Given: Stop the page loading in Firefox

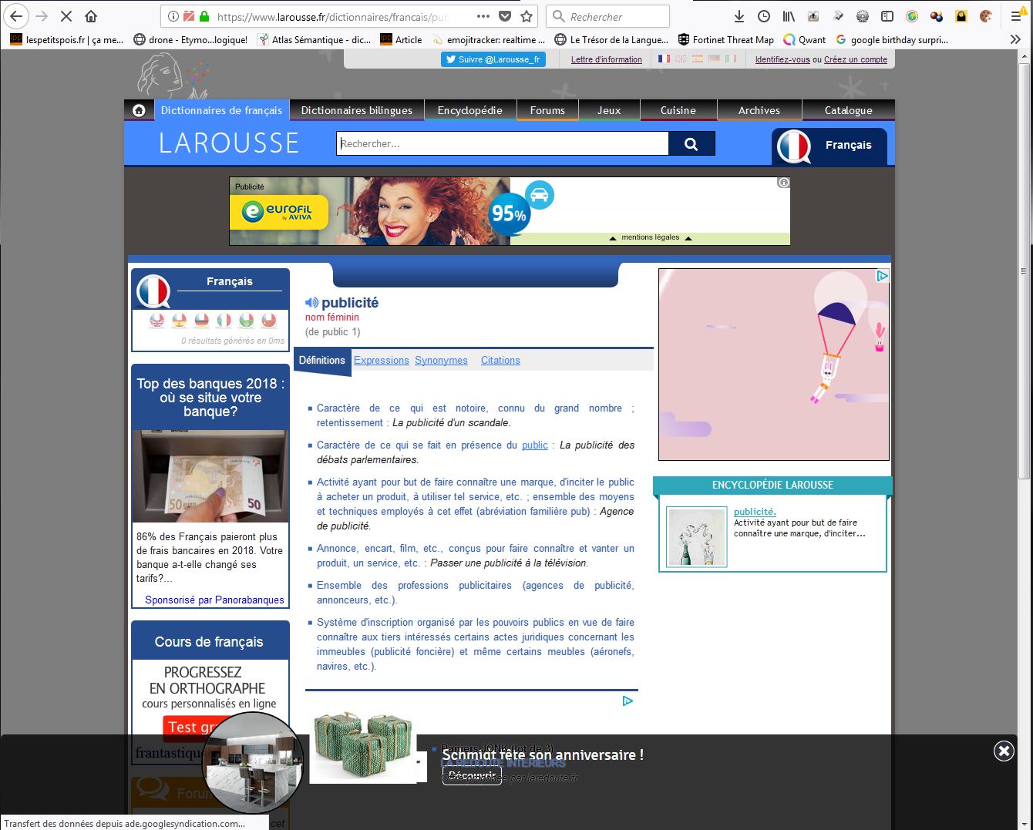Looking at the screenshot, I should [x=66, y=16].
